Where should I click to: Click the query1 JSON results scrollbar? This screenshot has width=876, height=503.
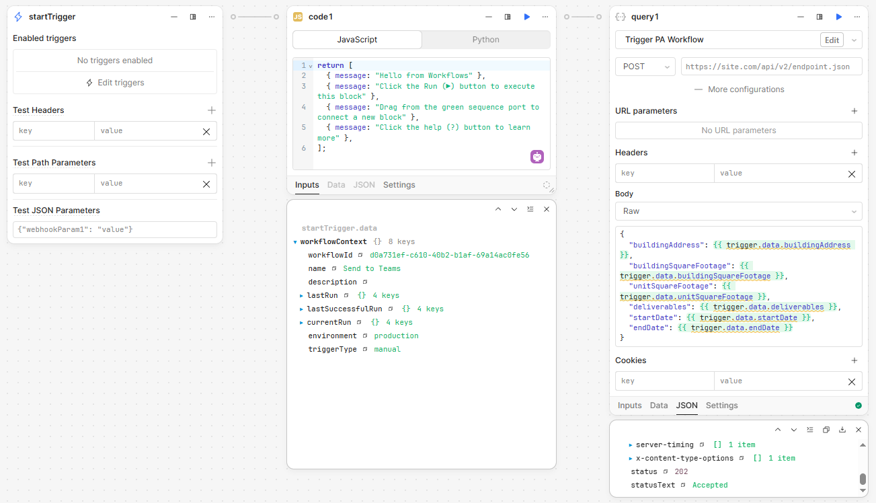(863, 479)
